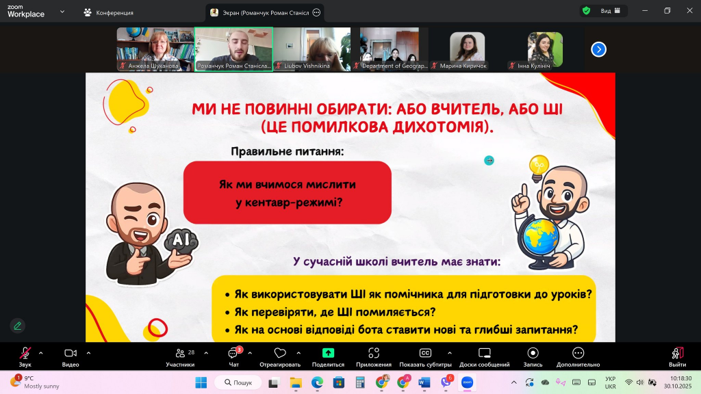Show subtitles with Показать субтитры
The image size is (701, 394).
coord(425,354)
